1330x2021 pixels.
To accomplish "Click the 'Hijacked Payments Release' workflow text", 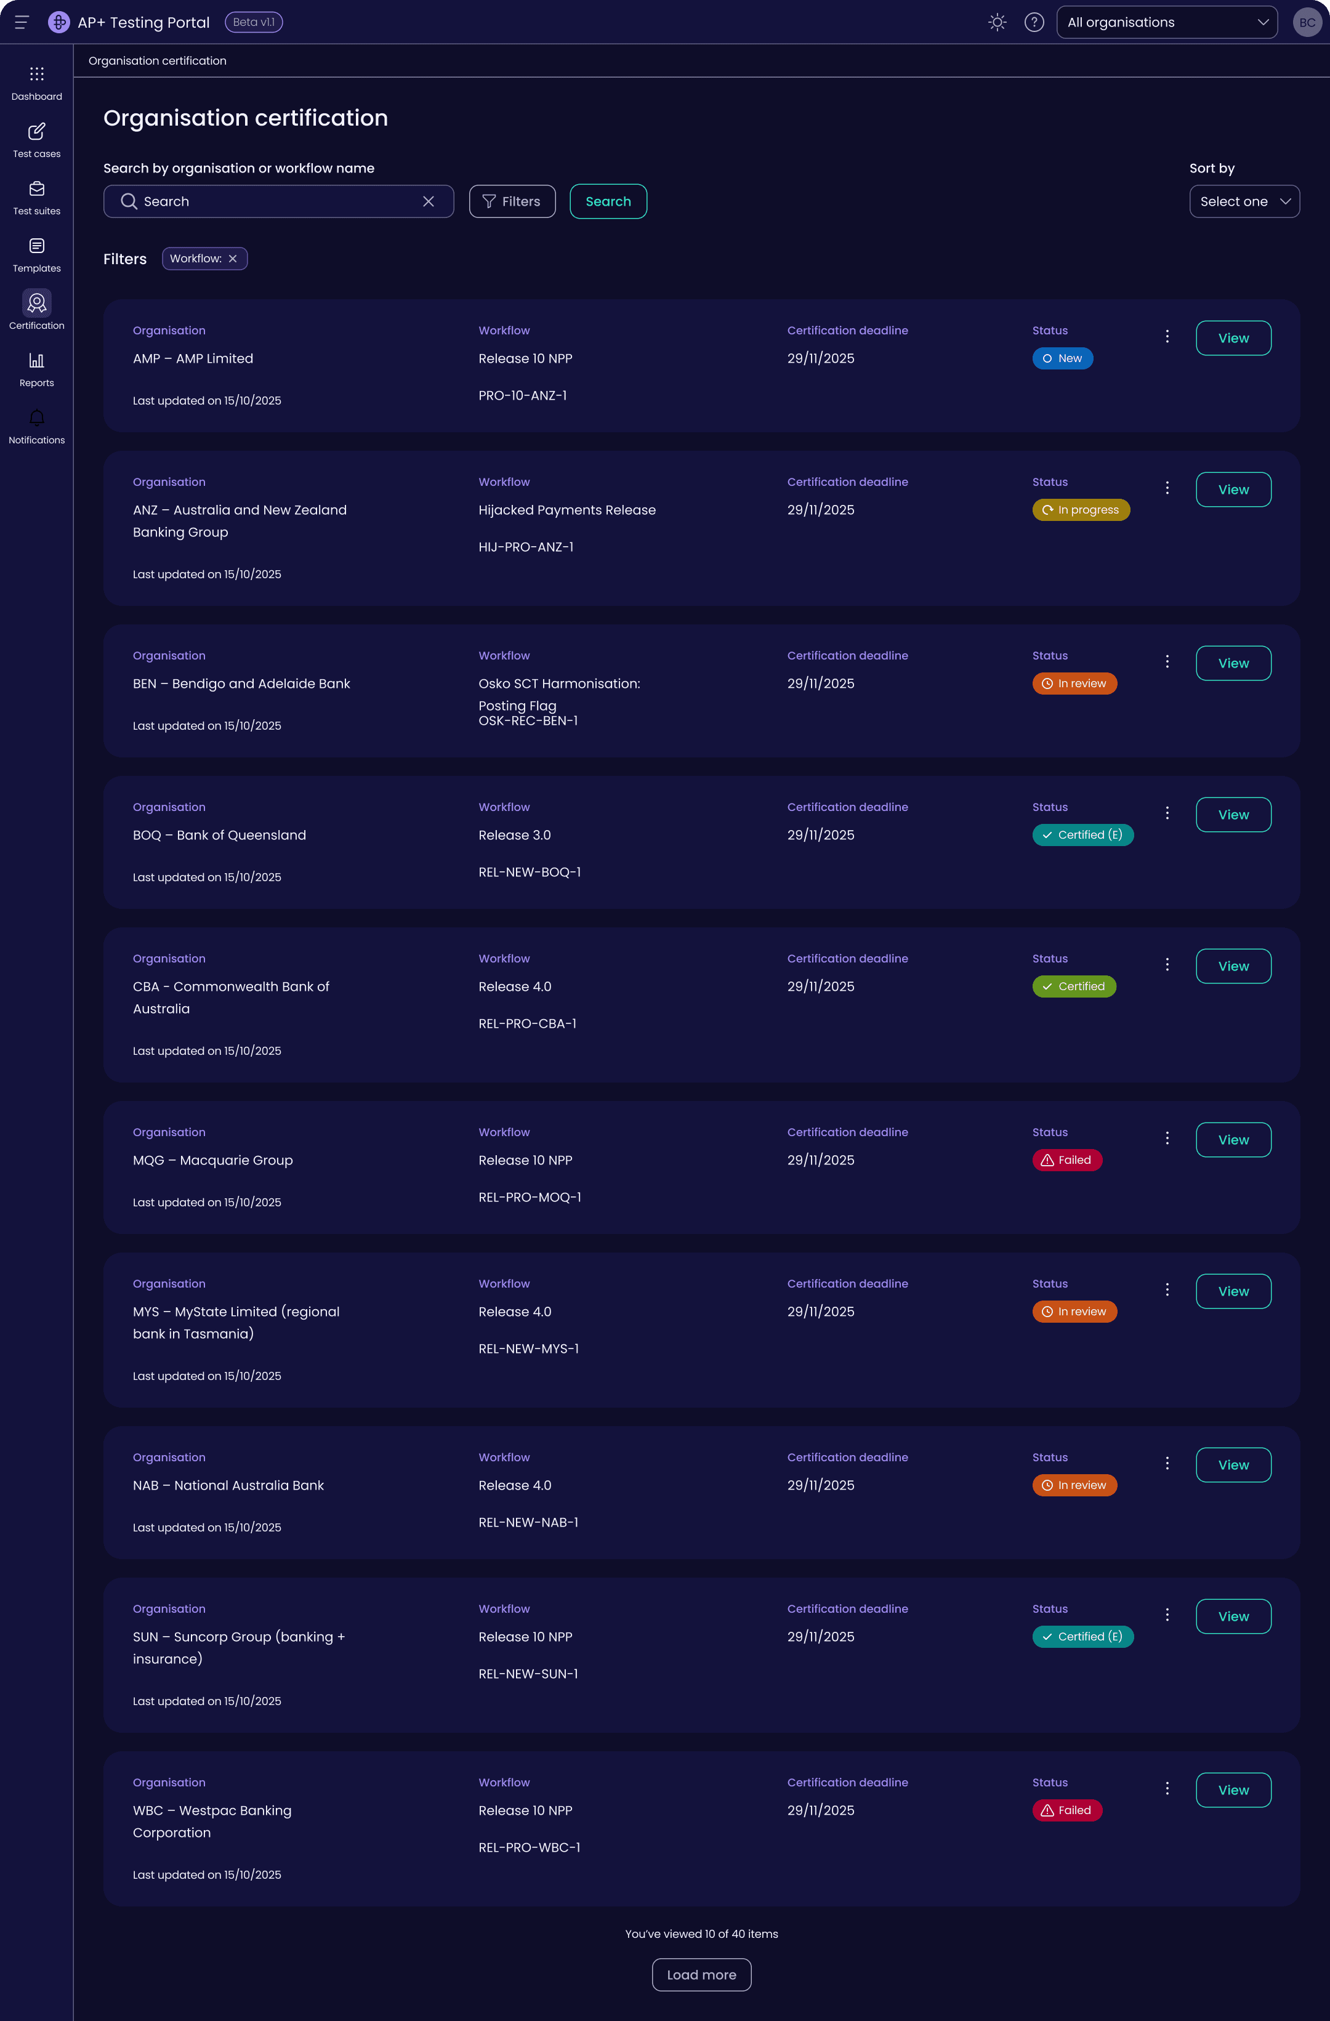I will click(566, 509).
